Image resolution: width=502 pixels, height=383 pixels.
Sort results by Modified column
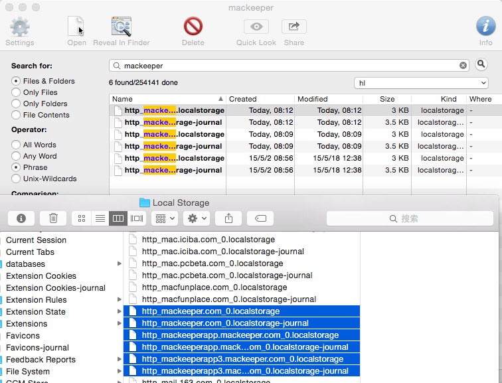(329, 99)
